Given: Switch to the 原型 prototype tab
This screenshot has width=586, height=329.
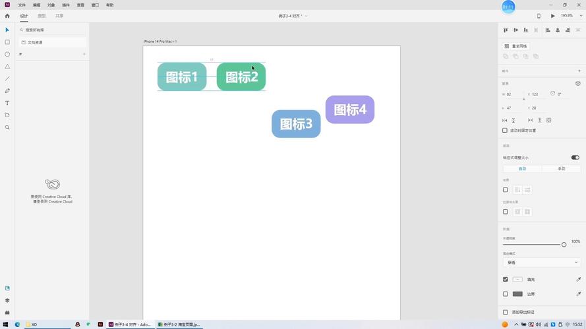Looking at the screenshot, I should [x=42, y=16].
